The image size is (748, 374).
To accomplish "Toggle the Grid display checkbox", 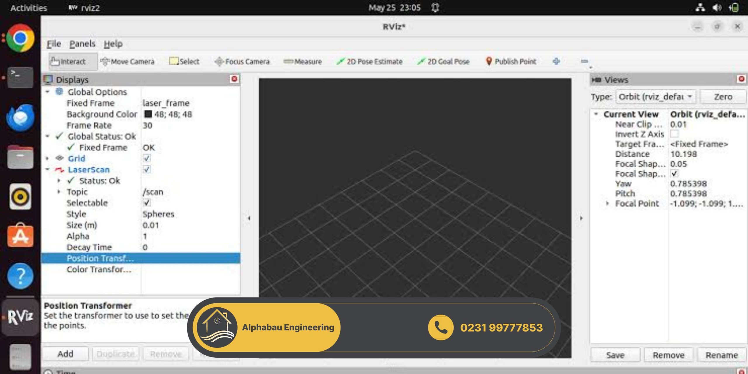I will click(x=147, y=158).
